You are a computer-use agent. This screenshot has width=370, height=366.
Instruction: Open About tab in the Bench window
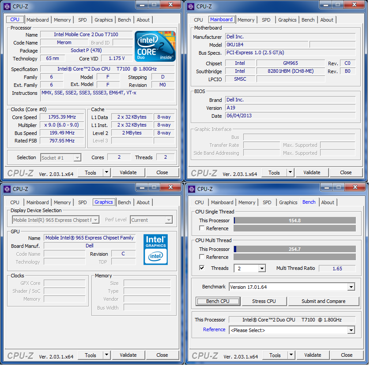[x=328, y=202]
